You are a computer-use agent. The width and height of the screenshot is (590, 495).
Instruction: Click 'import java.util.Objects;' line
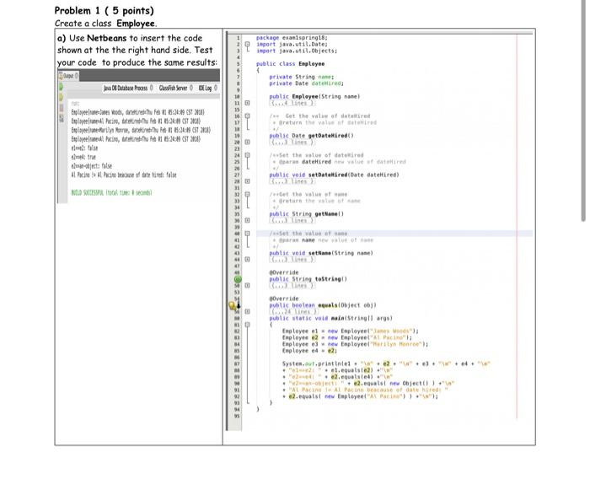point(297,51)
